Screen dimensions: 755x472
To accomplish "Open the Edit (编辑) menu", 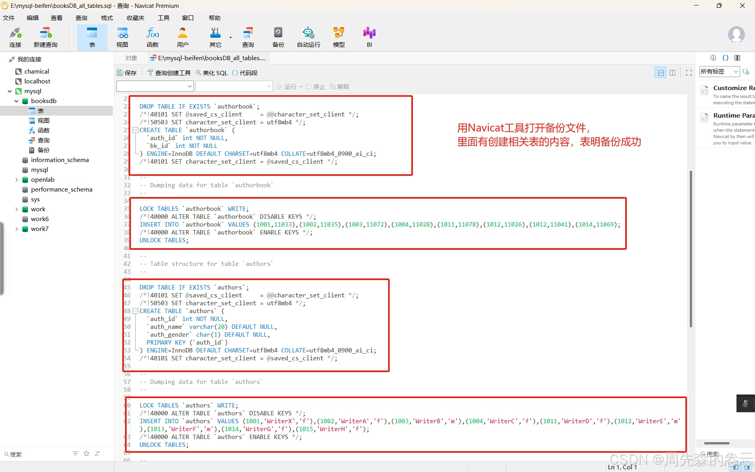I will (x=33, y=18).
